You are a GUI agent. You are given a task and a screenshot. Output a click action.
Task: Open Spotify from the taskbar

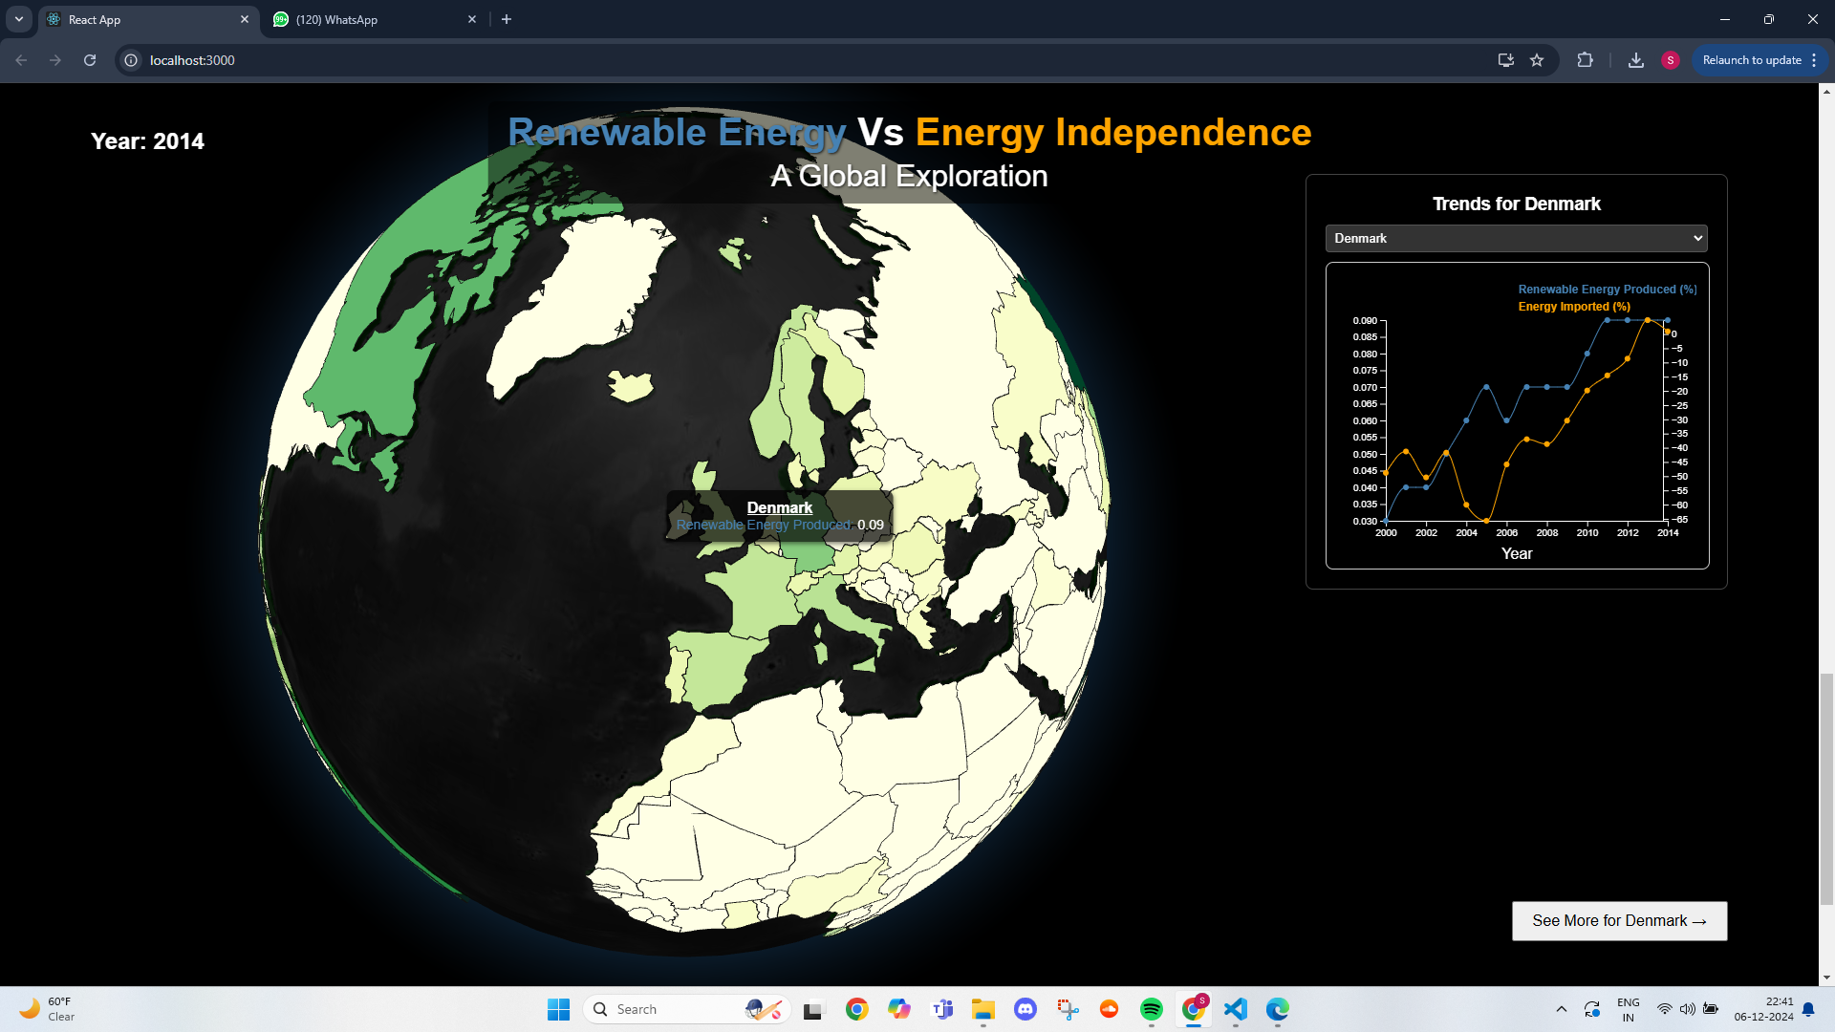pyautogui.click(x=1152, y=1009)
